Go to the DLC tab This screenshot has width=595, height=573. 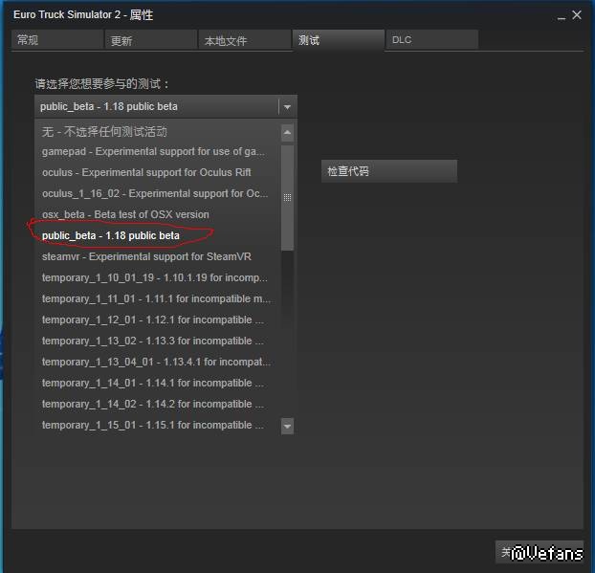click(x=432, y=40)
